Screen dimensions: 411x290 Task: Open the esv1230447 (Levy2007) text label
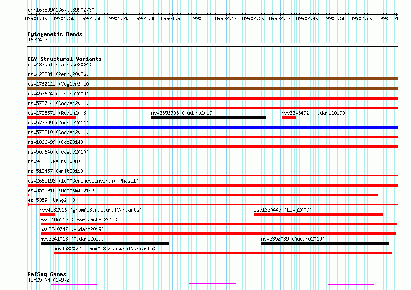point(283,210)
